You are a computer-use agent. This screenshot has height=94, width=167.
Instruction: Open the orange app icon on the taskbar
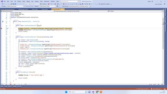pos(101,92)
